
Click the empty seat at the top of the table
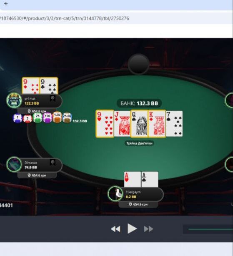138,64
